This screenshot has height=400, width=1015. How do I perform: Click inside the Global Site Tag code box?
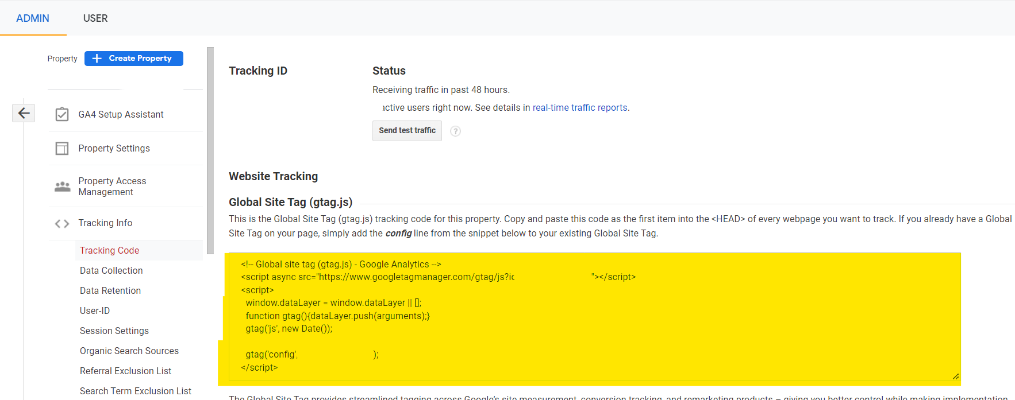595,316
